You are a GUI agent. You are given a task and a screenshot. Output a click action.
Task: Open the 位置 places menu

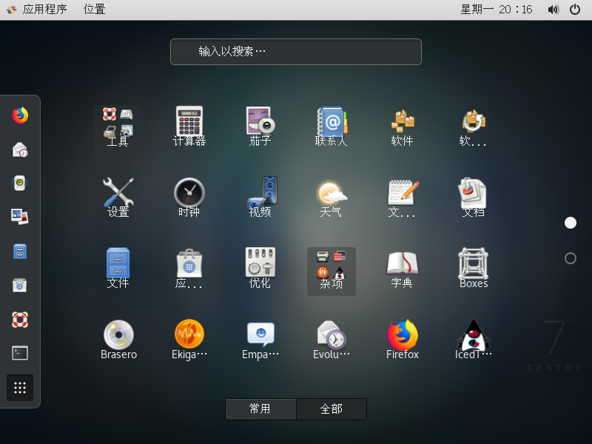[x=95, y=9]
